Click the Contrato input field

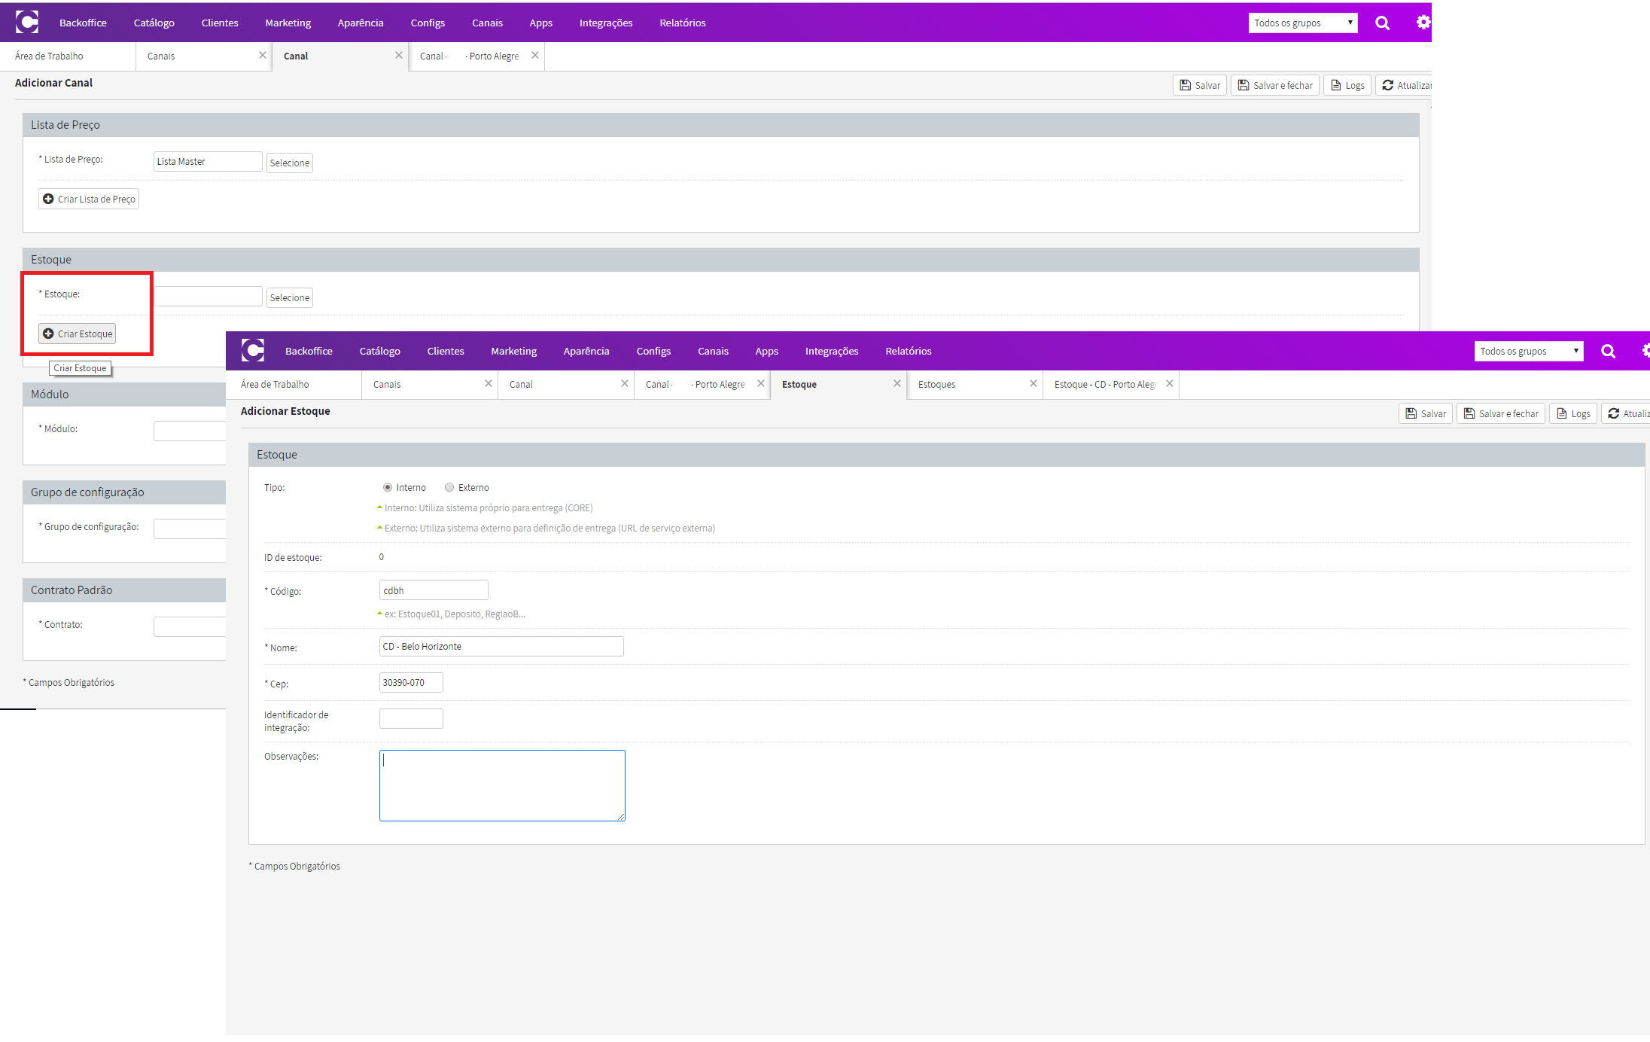(190, 626)
